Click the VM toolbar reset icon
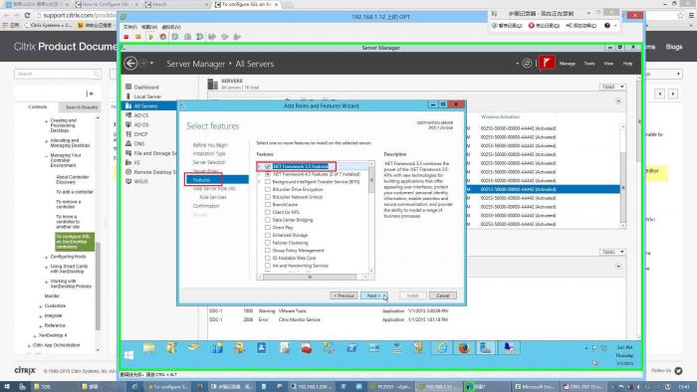697x392 pixels. (x=163, y=37)
